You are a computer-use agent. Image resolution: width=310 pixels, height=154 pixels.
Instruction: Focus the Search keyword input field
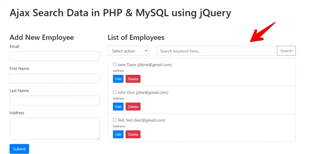tap(217, 51)
